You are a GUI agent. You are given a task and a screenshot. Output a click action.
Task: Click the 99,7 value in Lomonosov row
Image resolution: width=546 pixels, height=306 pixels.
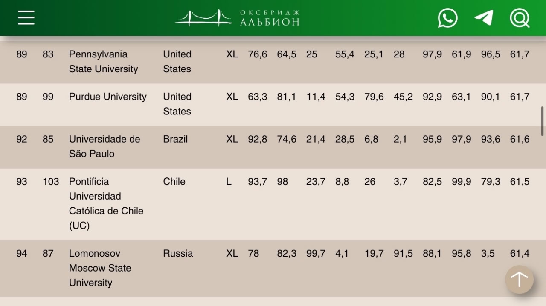coord(316,254)
